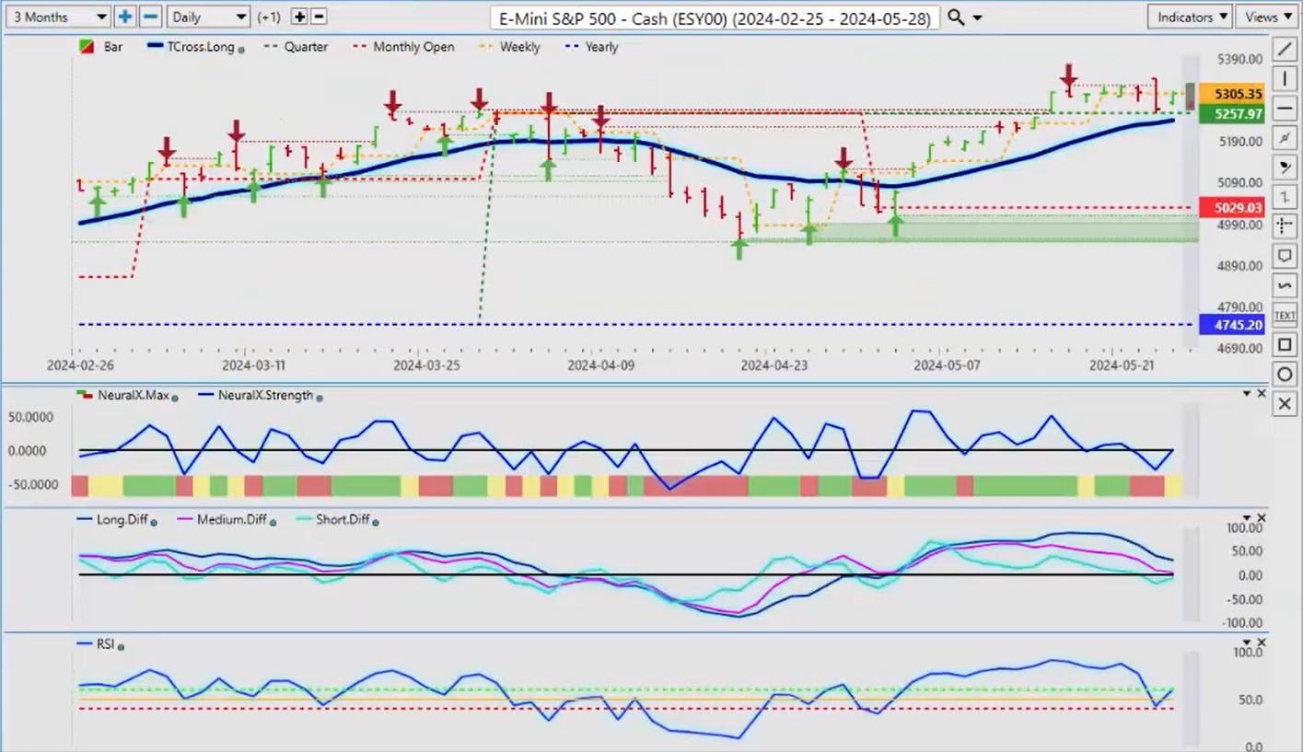Close the Long/Medium/Short Diff panel
Viewport: 1303px width, 752px height.
(1262, 519)
